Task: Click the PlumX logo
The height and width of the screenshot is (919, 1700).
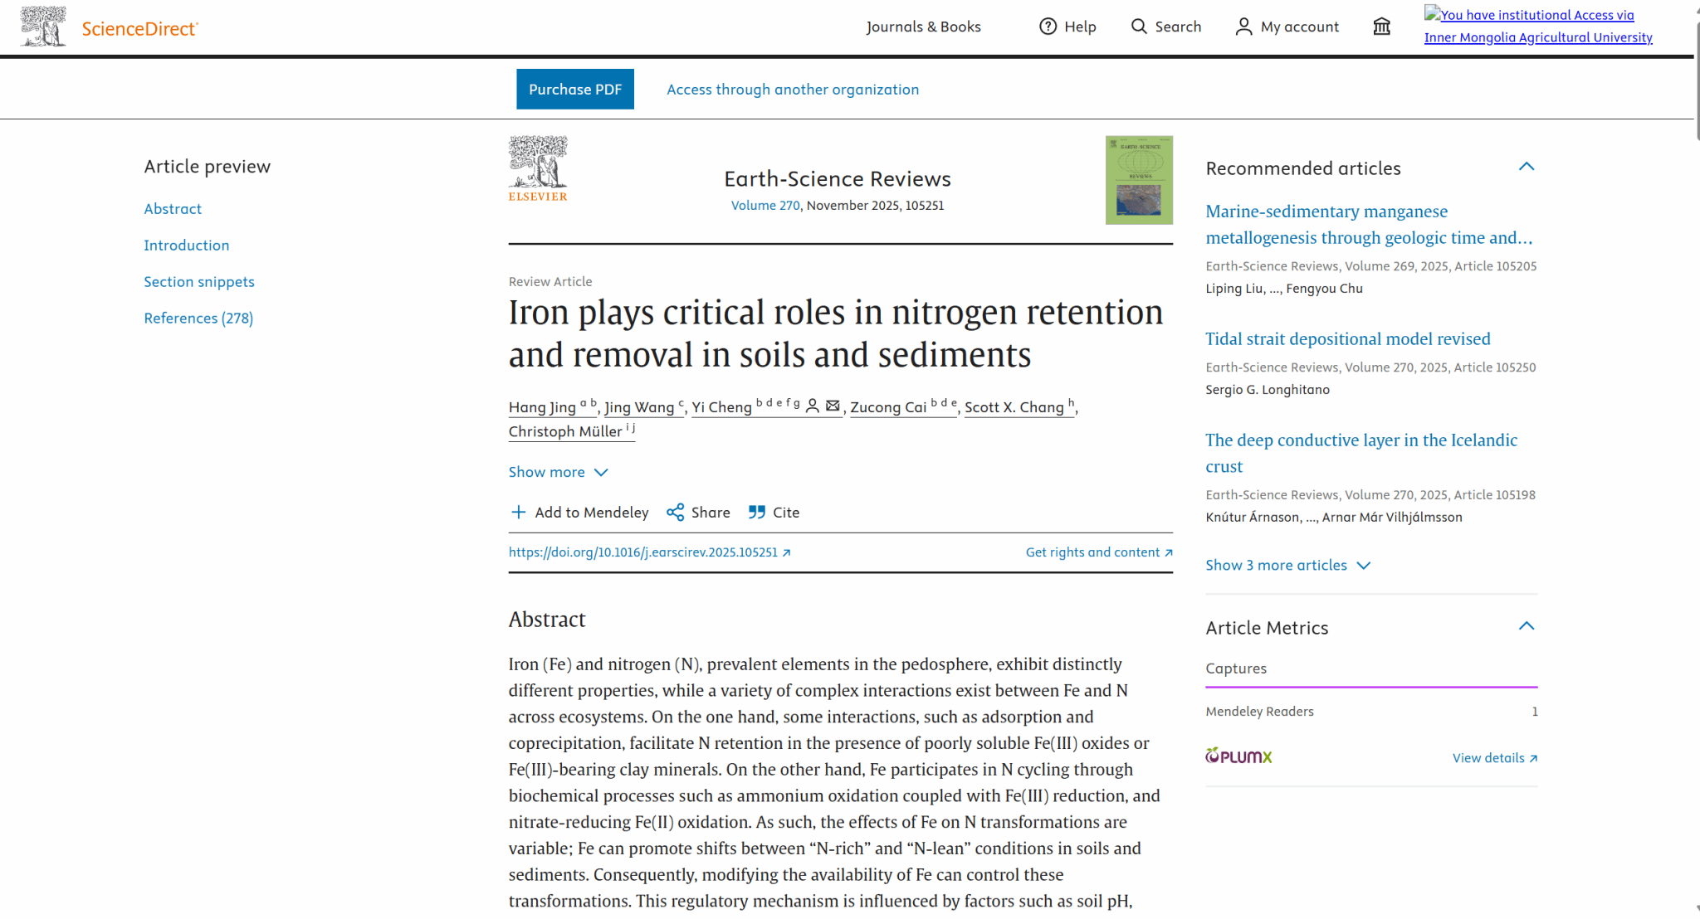Action: tap(1238, 756)
